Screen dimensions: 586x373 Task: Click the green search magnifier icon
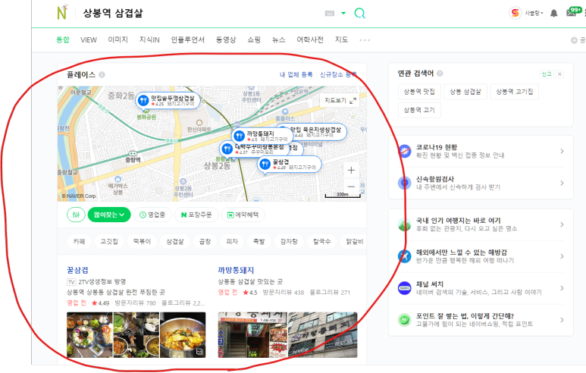tap(359, 14)
